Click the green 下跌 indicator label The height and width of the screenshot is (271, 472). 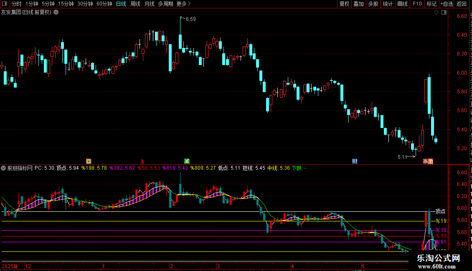(299, 168)
